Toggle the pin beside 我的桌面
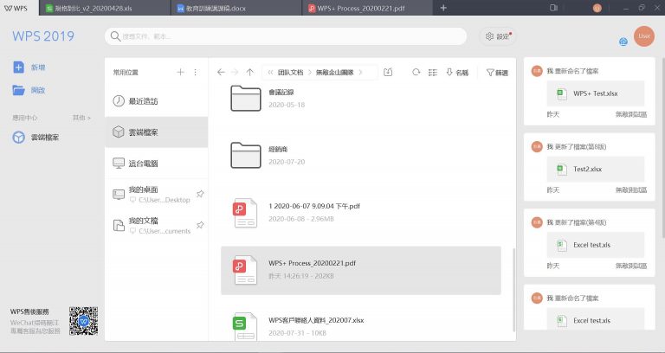 200,194
